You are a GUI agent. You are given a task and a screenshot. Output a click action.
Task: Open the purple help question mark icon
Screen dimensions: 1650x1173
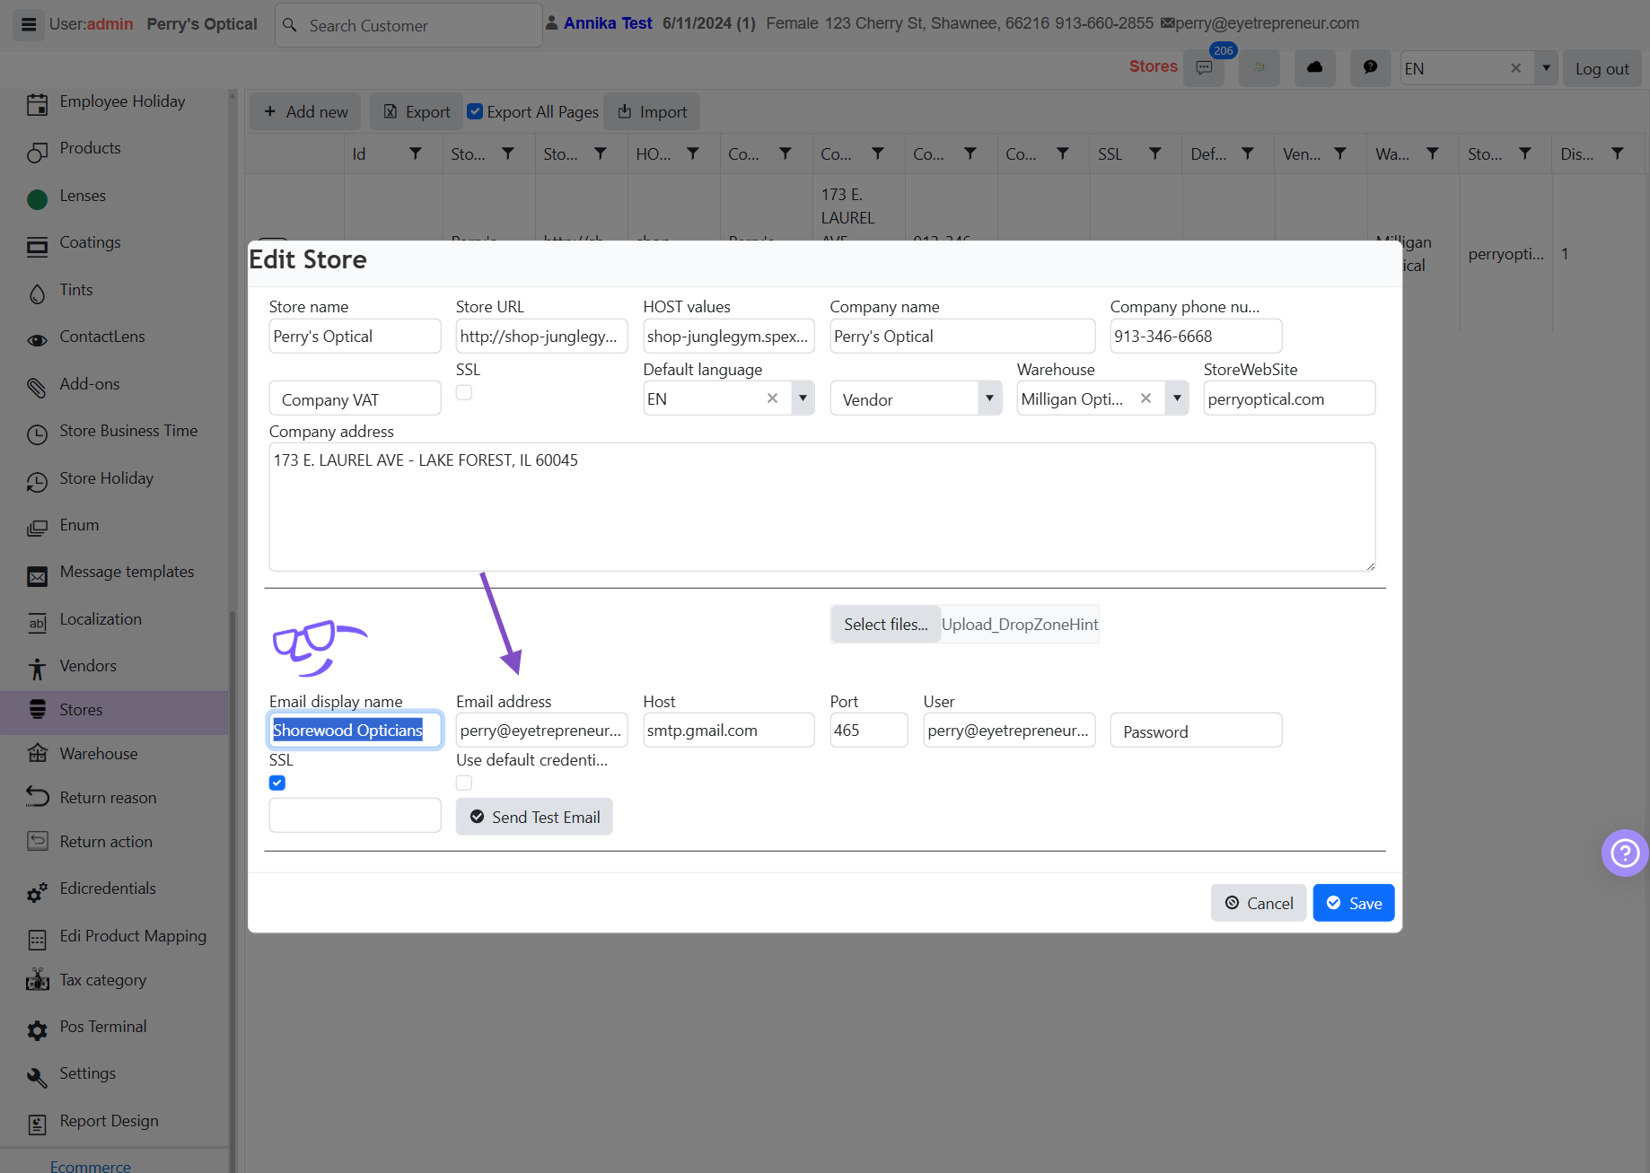coord(1625,853)
